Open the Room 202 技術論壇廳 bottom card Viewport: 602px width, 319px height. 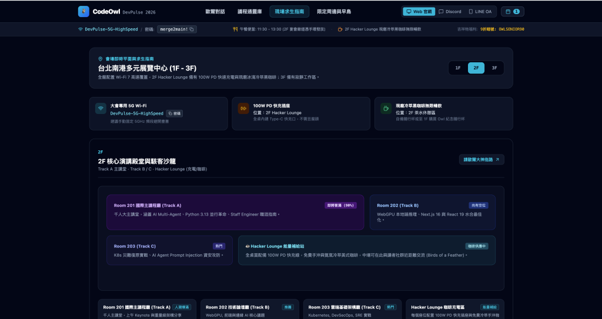pyautogui.click(x=249, y=310)
